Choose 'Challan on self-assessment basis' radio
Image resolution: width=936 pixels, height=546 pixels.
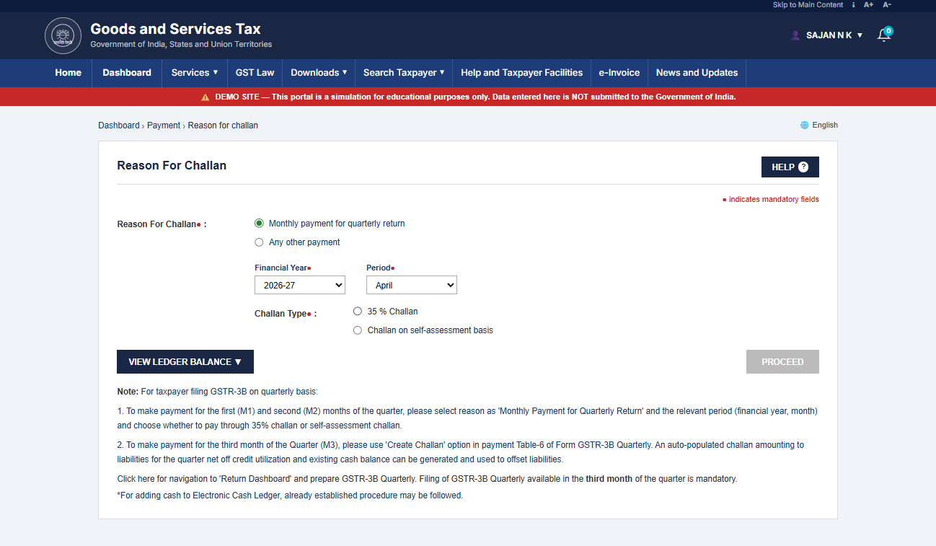click(358, 330)
